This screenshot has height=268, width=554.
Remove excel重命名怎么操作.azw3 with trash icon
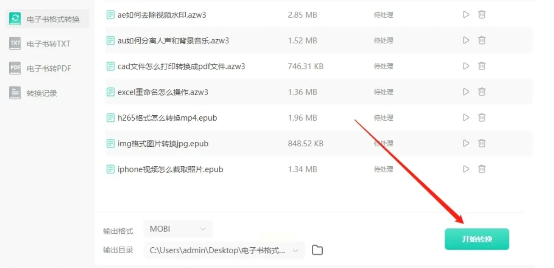tap(482, 92)
